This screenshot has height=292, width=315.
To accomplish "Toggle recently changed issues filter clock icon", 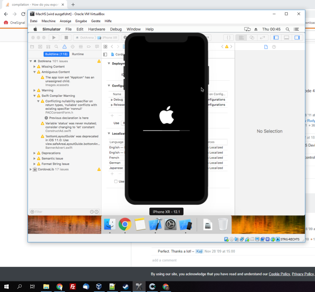I will [x=92, y=212].
